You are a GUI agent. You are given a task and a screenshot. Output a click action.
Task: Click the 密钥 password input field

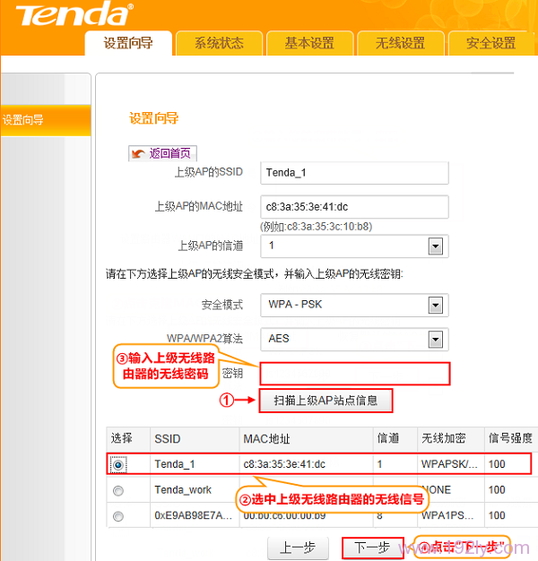pyautogui.click(x=354, y=373)
